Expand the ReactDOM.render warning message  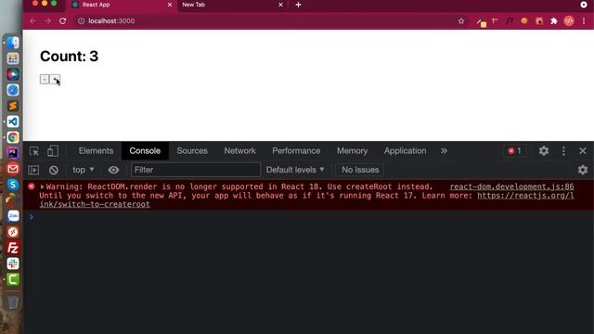(x=42, y=186)
